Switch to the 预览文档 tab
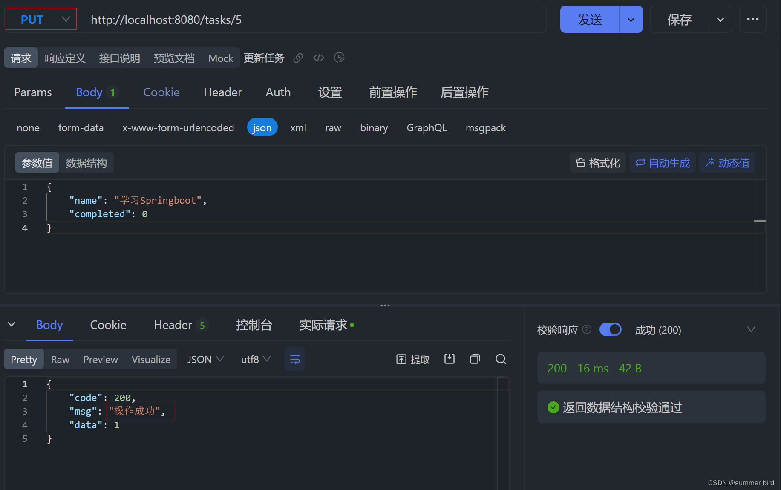Screen dimensions: 781x490 (174, 58)
